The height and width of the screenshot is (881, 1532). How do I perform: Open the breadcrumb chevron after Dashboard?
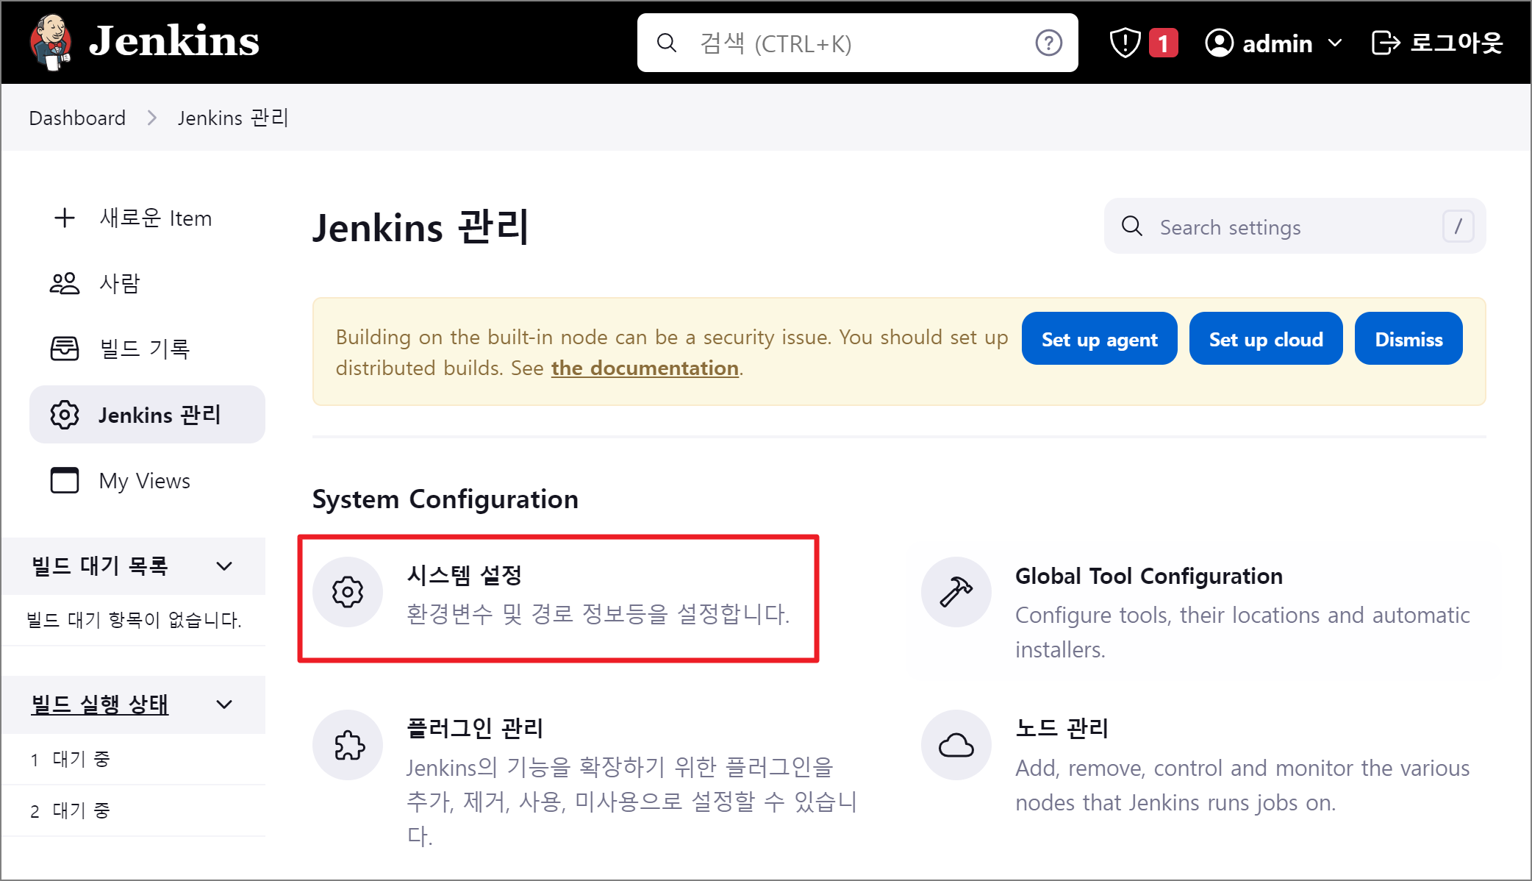152,118
